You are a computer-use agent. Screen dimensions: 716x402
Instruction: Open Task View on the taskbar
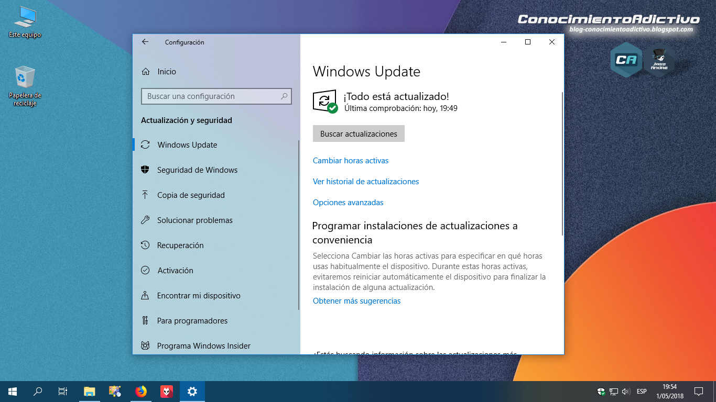pyautogui.click(x=63, y=391)
